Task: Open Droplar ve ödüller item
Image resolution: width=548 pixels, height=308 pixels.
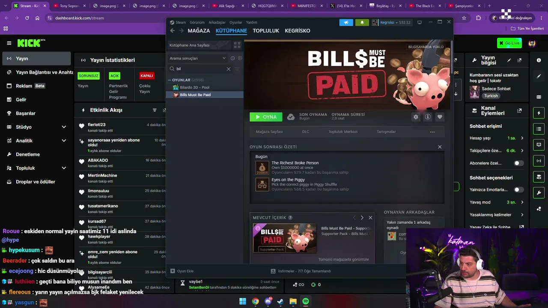Action: pyautogui.click(x=36, y=182)
